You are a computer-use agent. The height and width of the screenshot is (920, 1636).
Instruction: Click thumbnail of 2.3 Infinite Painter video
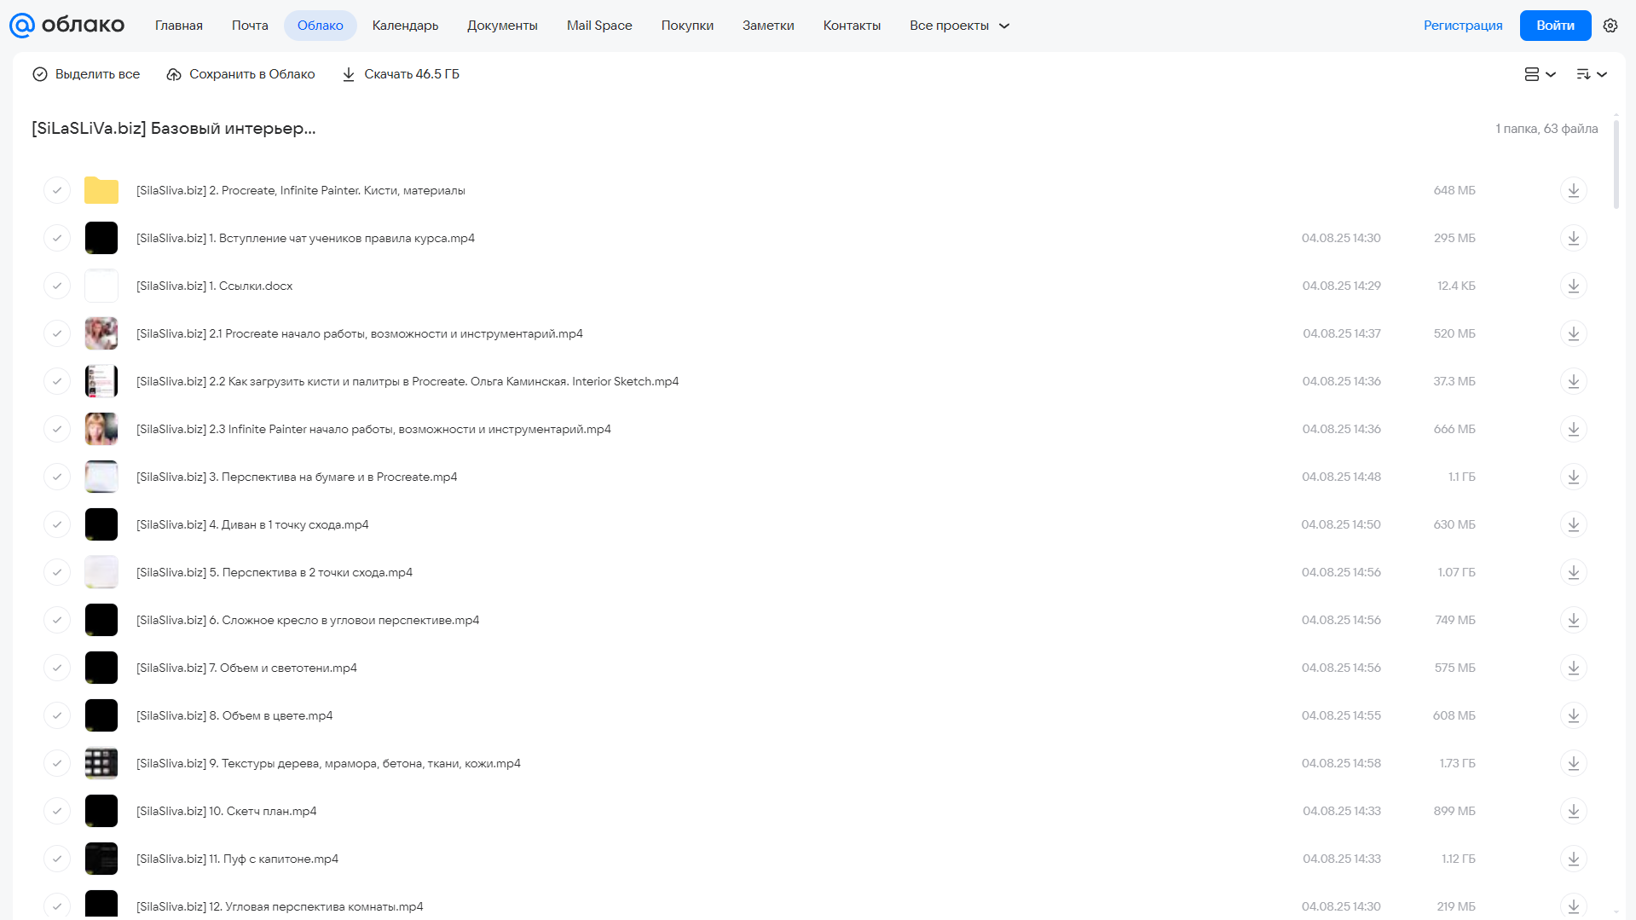pyautogui.click(x=101, y=429)
